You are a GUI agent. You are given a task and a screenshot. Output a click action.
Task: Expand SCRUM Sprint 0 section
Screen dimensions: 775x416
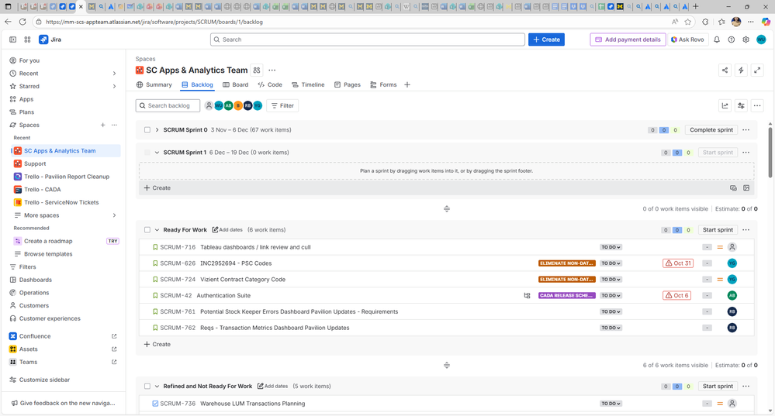157,130
